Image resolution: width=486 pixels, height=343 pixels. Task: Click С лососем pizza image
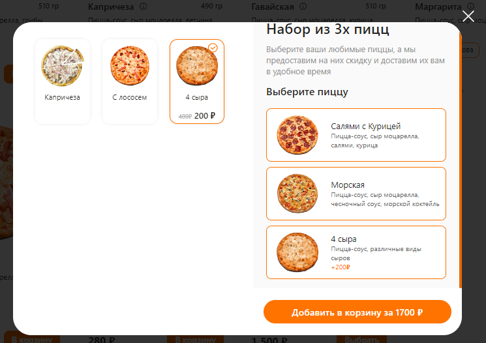(x=130, y=66)
